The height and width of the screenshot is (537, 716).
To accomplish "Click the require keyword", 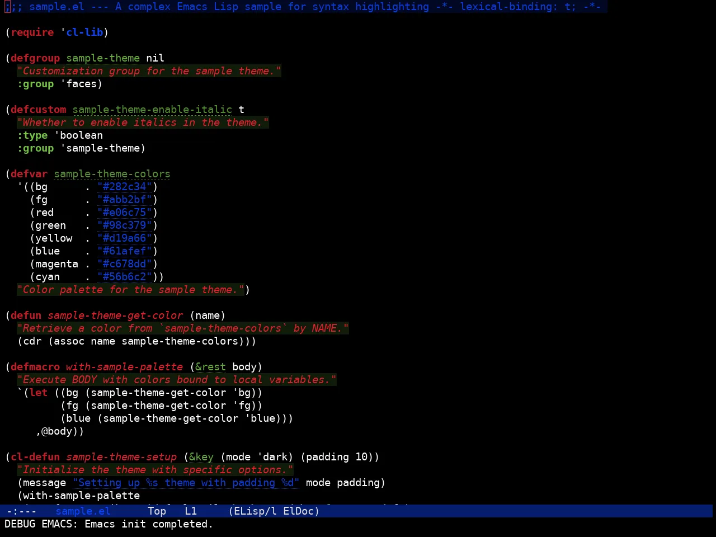I will point(32,32).
